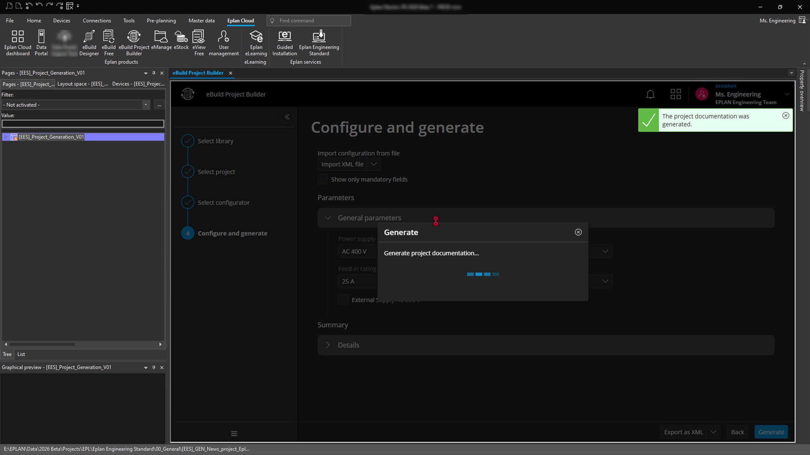Screen dimensions: 810x455
Task: Open the Pre-planning ribbon tab
Action: (x=161, y=21)
